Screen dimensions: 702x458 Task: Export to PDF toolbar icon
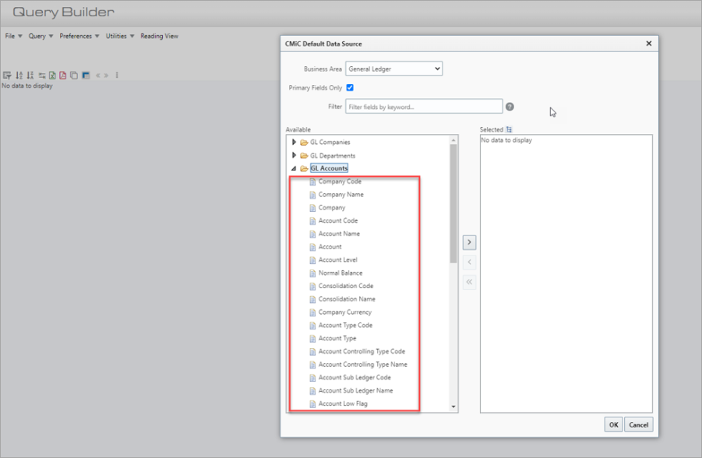pos(62,76)
